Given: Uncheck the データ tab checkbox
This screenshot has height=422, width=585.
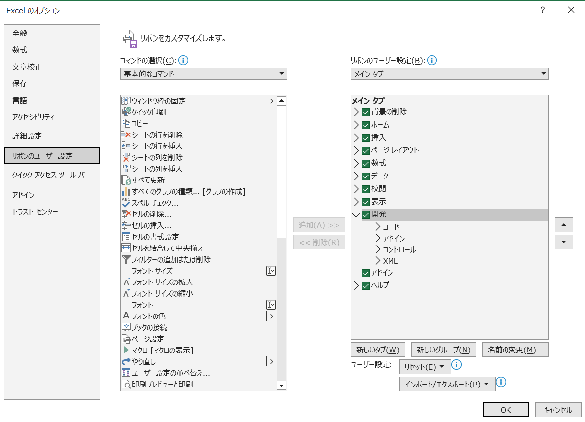Looking at the screenshot, I should coord(366,176).
